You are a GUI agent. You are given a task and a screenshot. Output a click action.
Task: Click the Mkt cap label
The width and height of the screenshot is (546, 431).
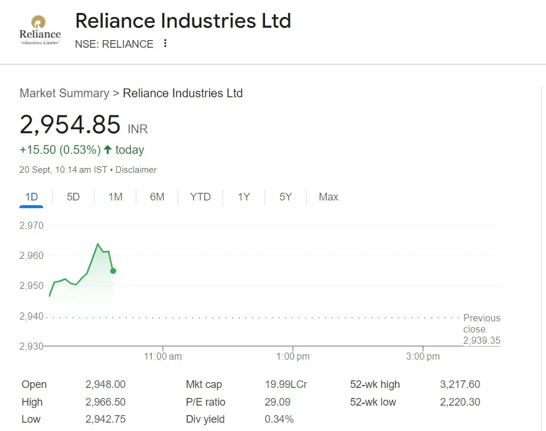[204, 384]
